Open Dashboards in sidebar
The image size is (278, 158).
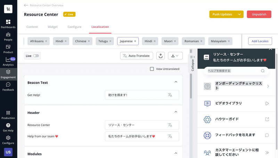[x=8, y=24]
